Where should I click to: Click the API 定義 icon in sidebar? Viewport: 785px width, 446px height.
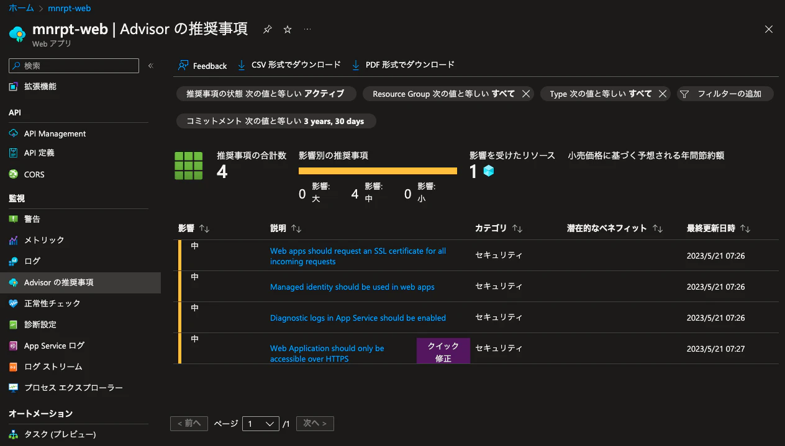tap(14, 153)
